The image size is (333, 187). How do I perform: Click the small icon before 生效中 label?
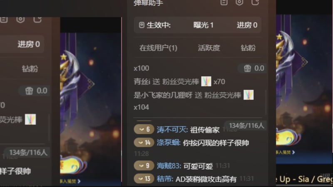142,25
